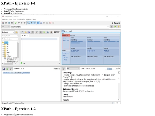Toggle the Map visualization icon
Viewport: 155px width, 116px height.
(x=38, y=23)
